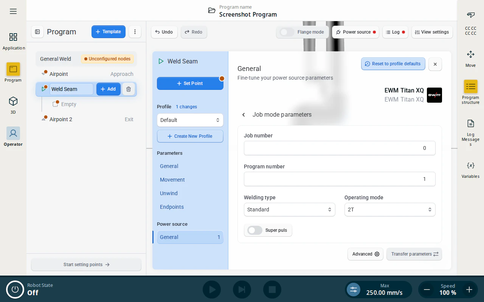Delete the Weld Seam node

[129, 89]
